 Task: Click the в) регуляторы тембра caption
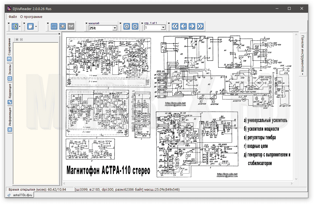pos(260,137)
